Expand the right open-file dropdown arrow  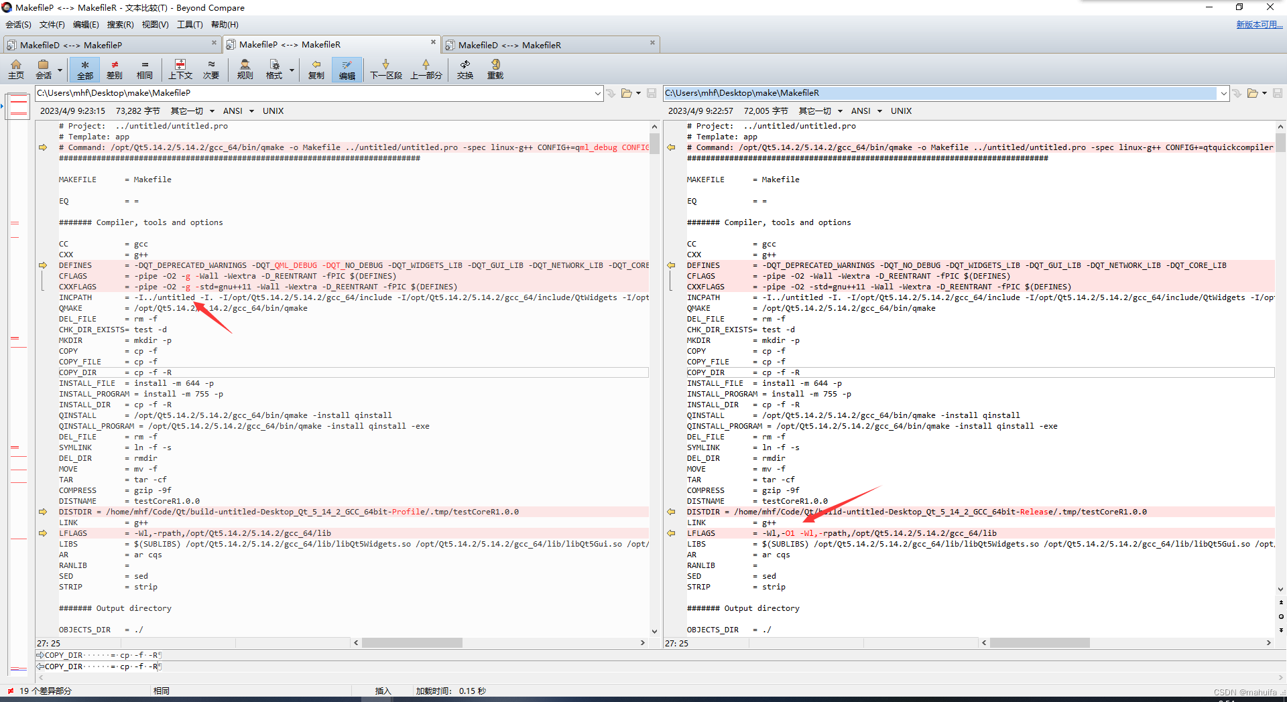pos(1264,93)
